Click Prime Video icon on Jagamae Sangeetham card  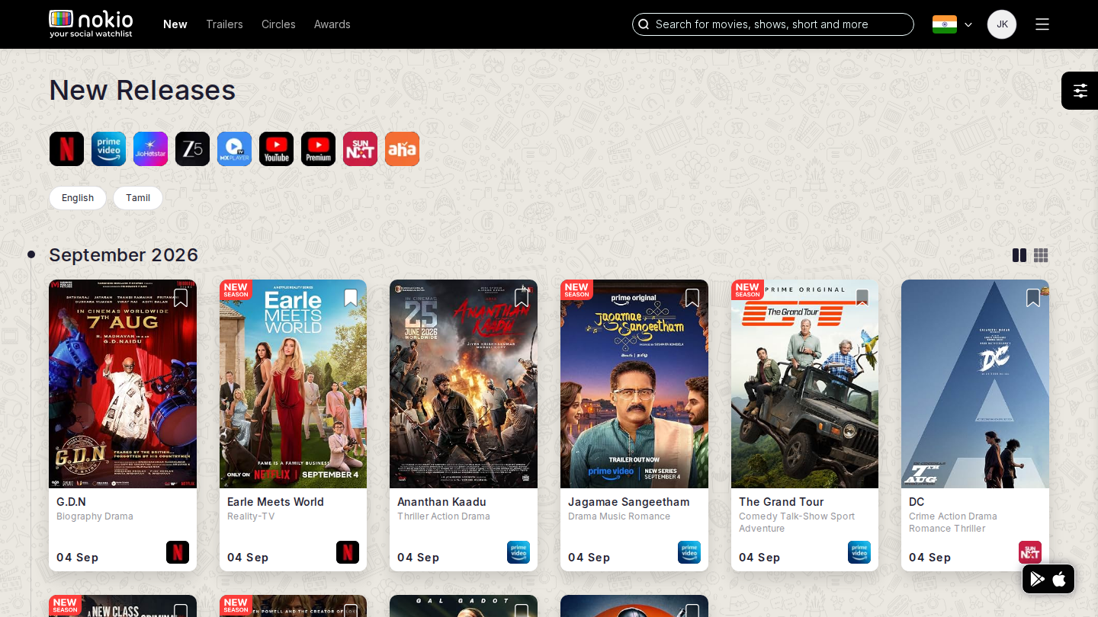click(x=689, y=552)
